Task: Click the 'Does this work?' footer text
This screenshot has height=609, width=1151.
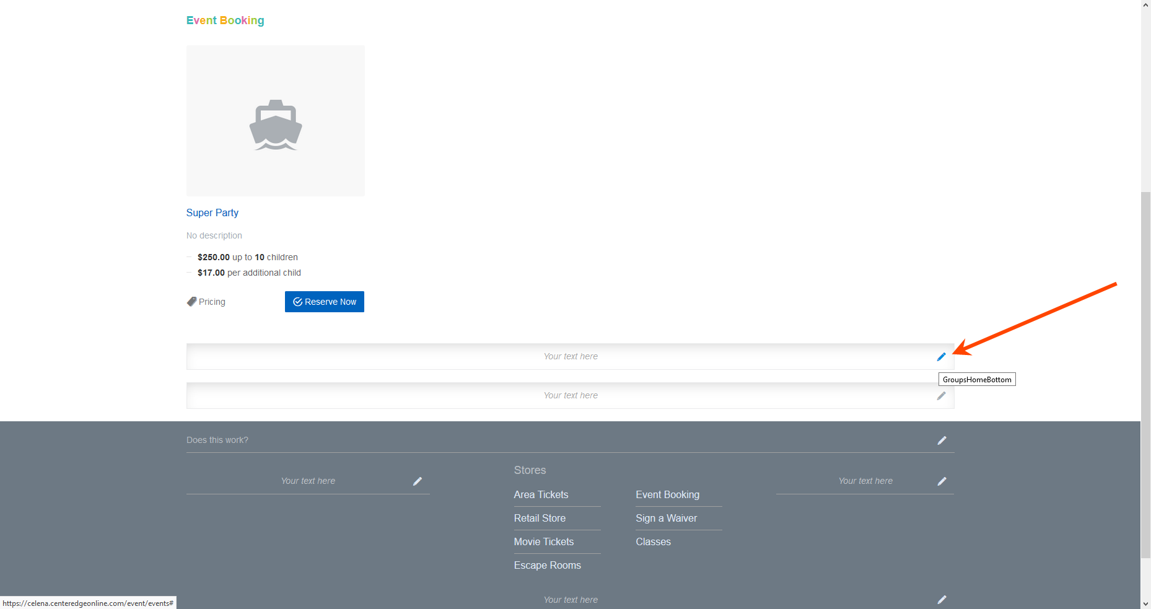Action: (x=217, y=440)
